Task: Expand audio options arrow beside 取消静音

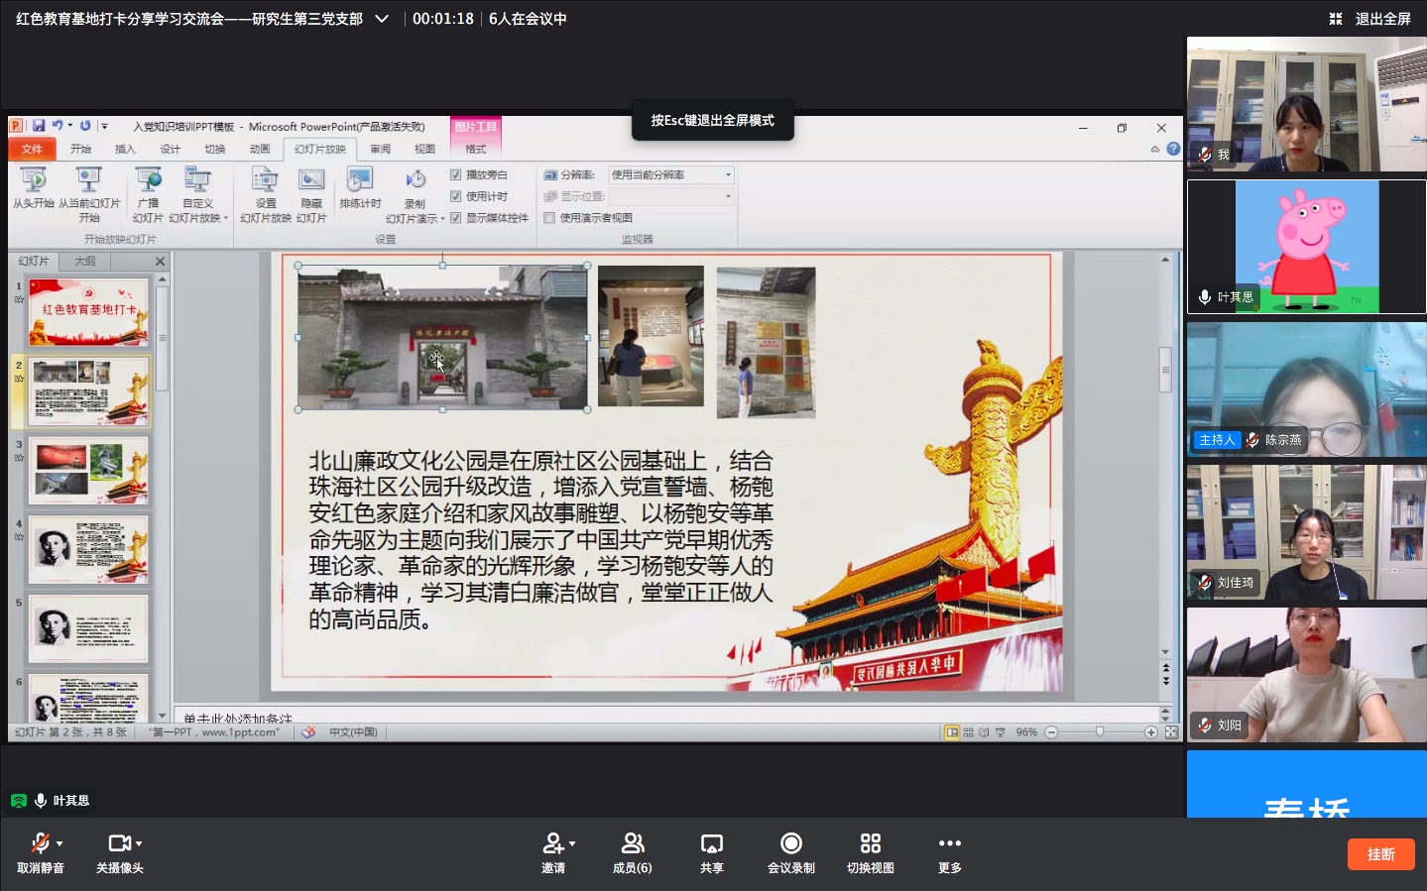Action: point(60,843)
